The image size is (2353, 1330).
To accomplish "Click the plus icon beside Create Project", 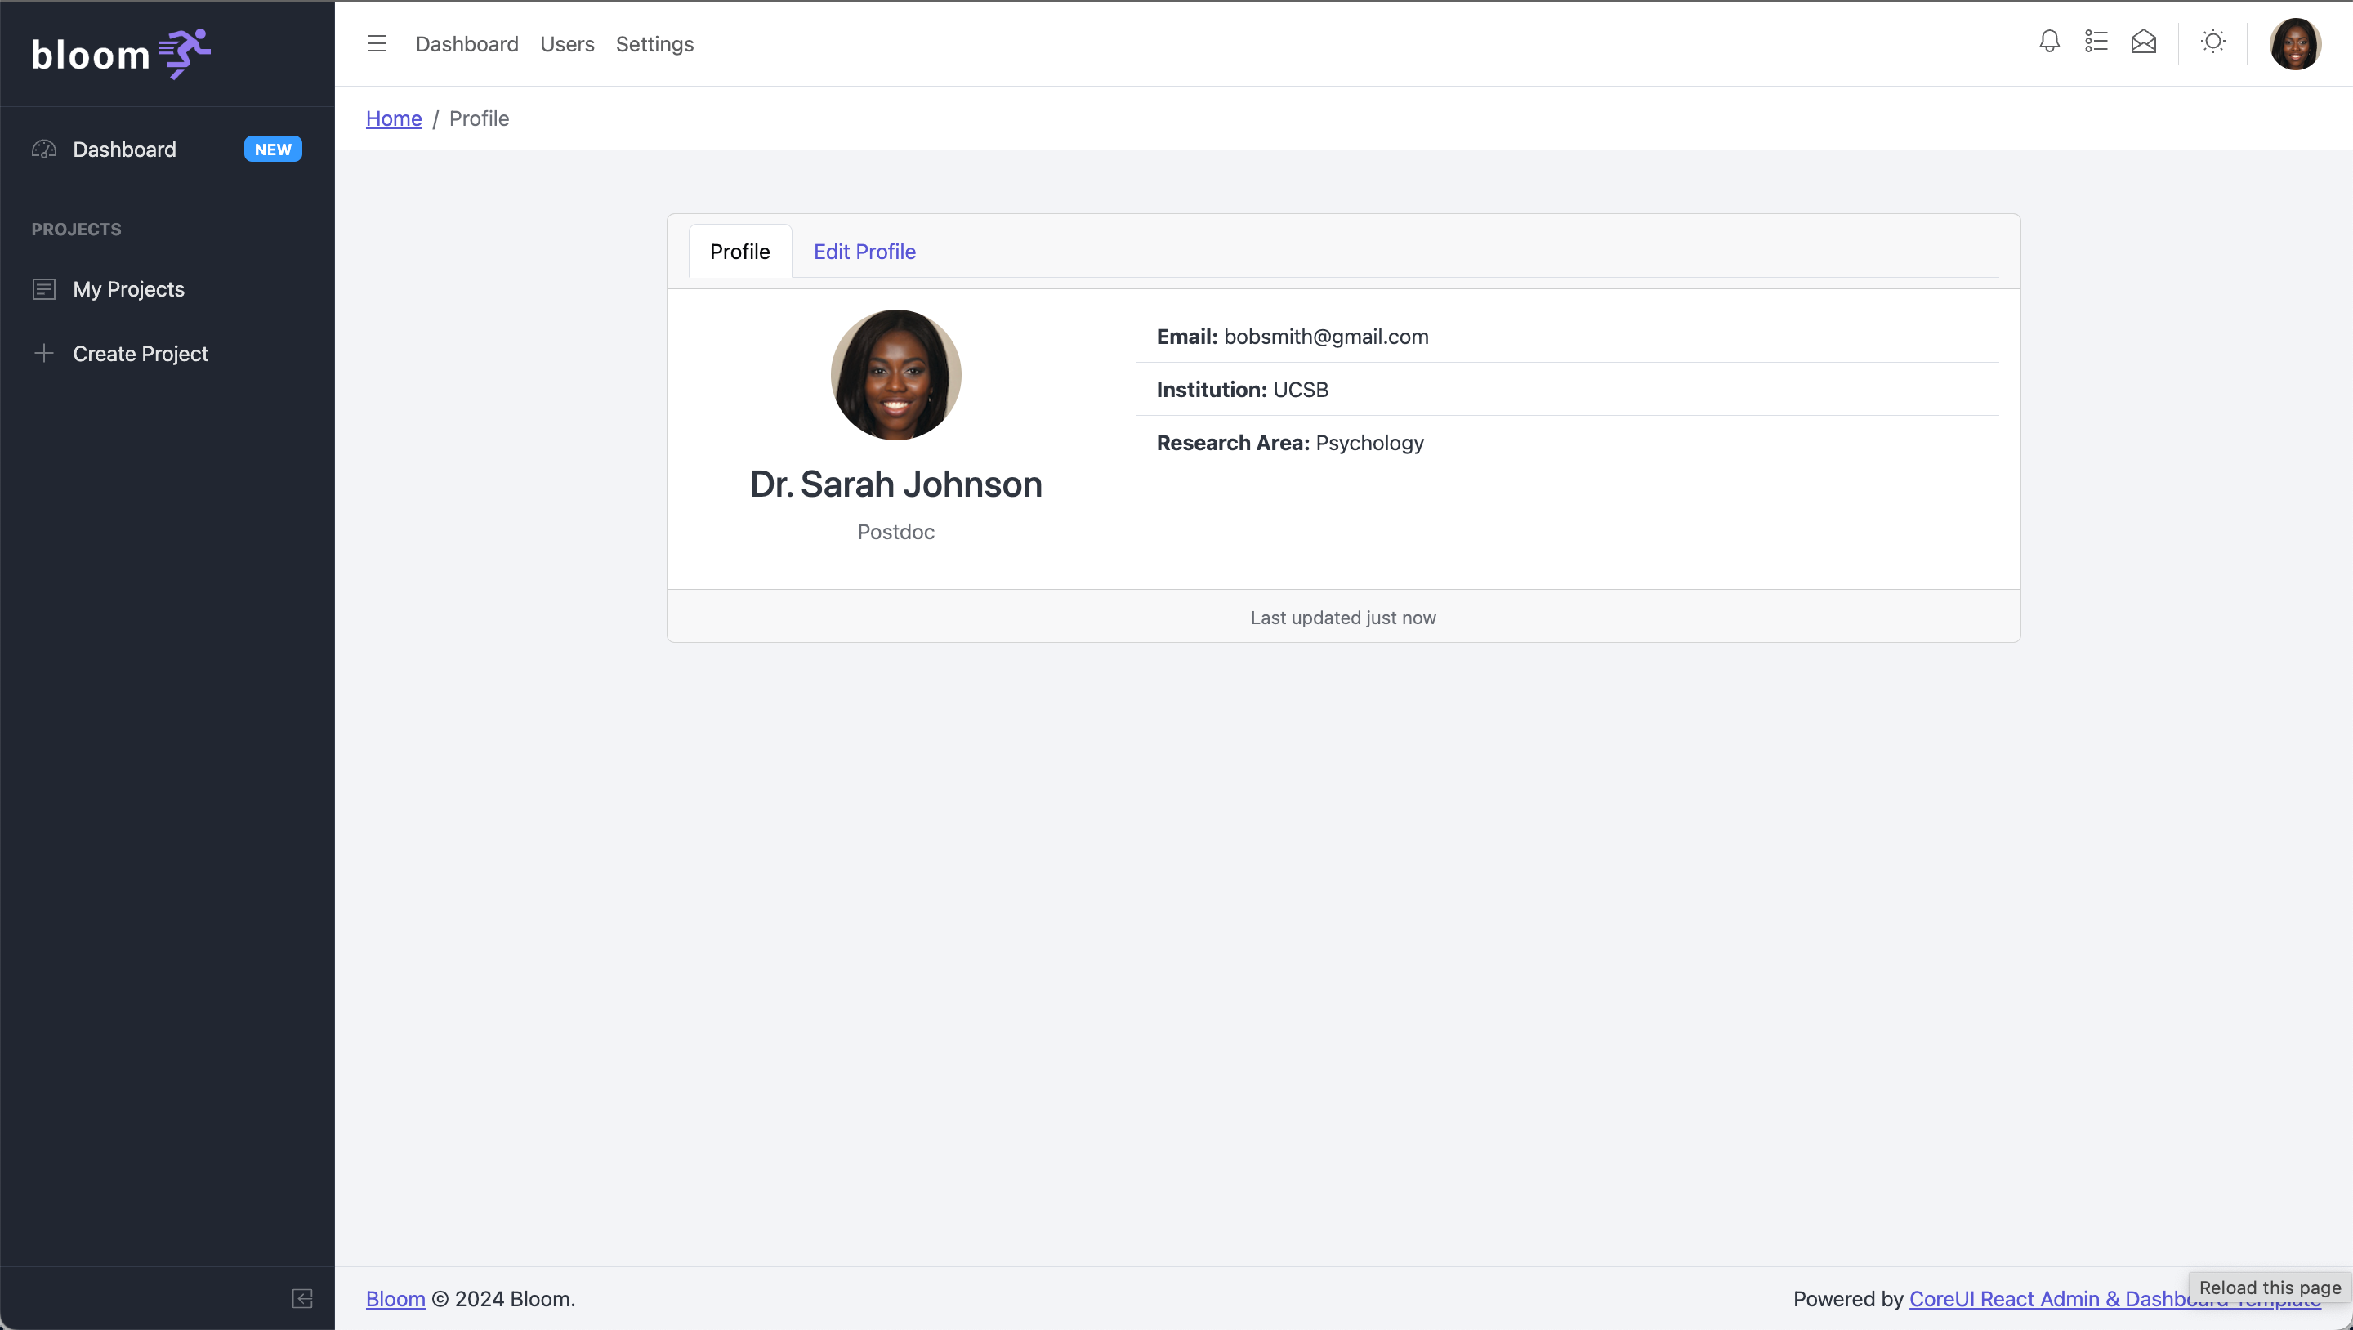I will pyautogui.click(x=44, y=354).
